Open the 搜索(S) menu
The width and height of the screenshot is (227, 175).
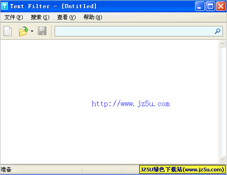[x=40, y=17]
